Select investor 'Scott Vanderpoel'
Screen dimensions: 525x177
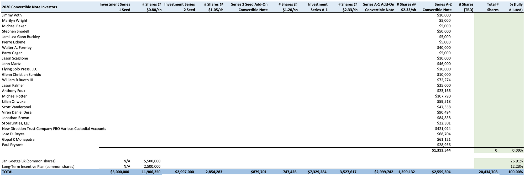(16, 107)
